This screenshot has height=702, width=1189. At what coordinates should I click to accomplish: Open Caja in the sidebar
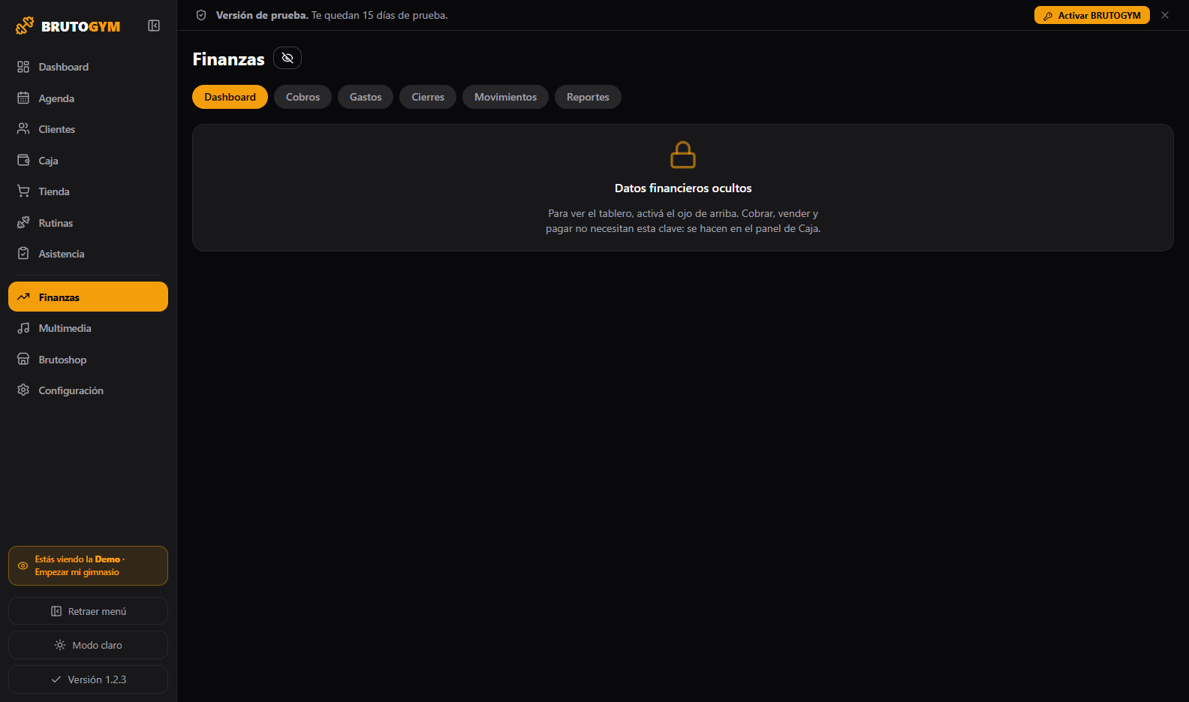pos(88,161)
